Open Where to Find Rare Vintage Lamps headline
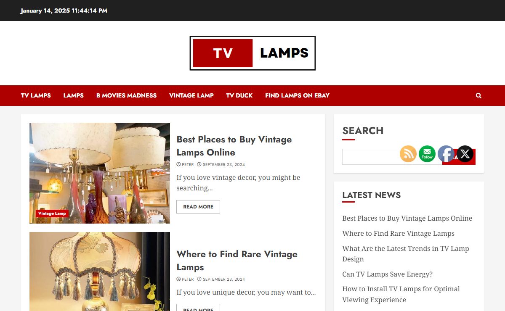The image size is (505, 311). click(x=237, y=261)
